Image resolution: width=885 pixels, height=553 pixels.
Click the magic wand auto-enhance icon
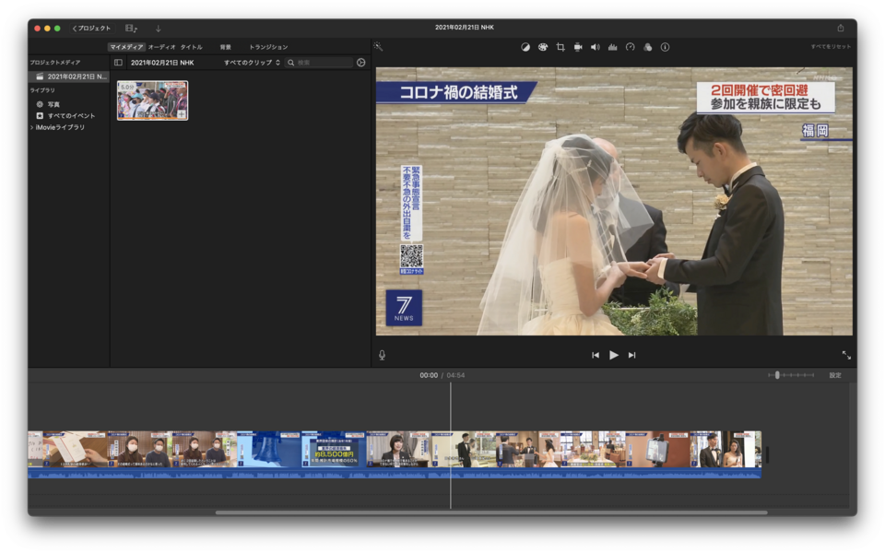[378, 47]
